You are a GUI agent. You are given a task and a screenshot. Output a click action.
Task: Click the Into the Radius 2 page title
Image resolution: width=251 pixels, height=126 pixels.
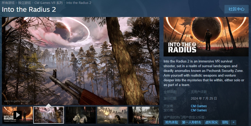pyautogui.click(x=29, y=9)
